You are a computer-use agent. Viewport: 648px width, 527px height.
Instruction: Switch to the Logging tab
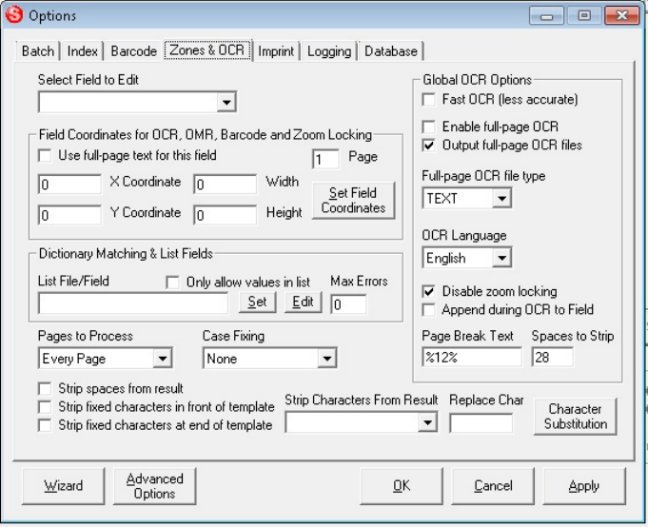click(x=329, y=51)
